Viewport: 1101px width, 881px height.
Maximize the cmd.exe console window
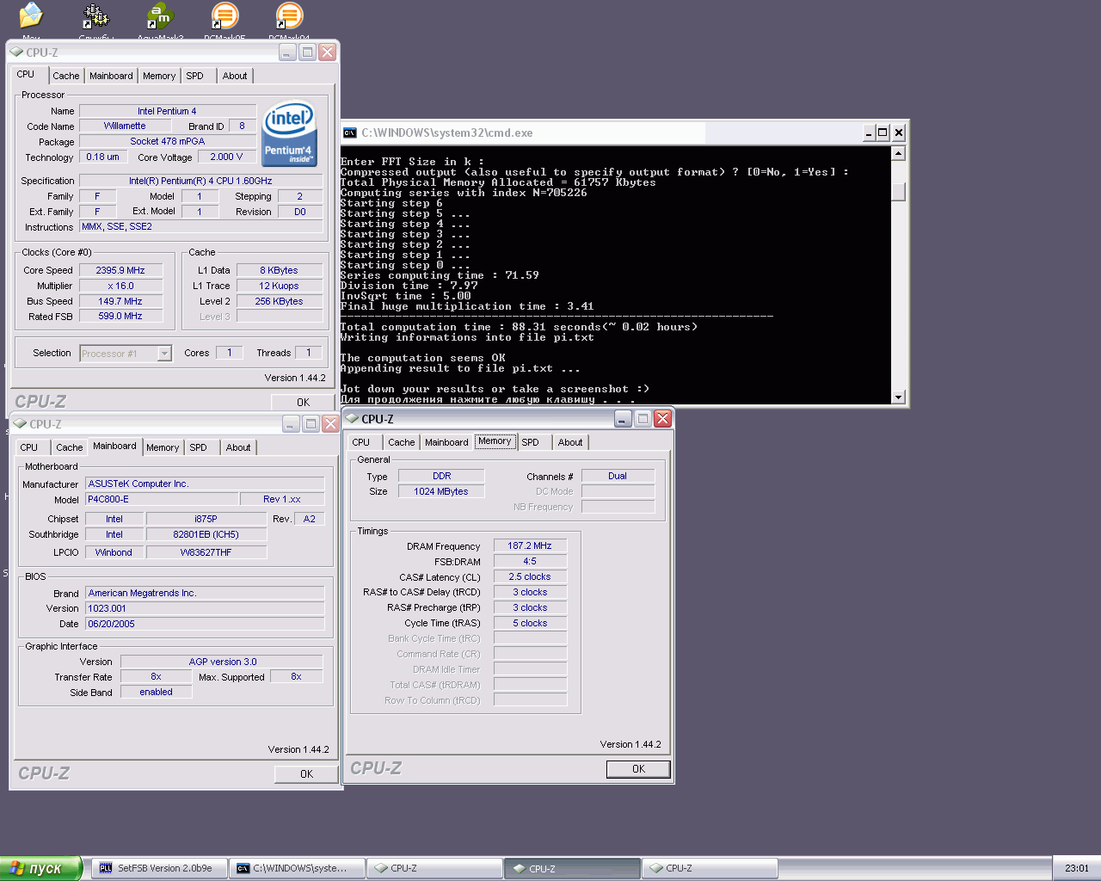(x=883, y=132)
